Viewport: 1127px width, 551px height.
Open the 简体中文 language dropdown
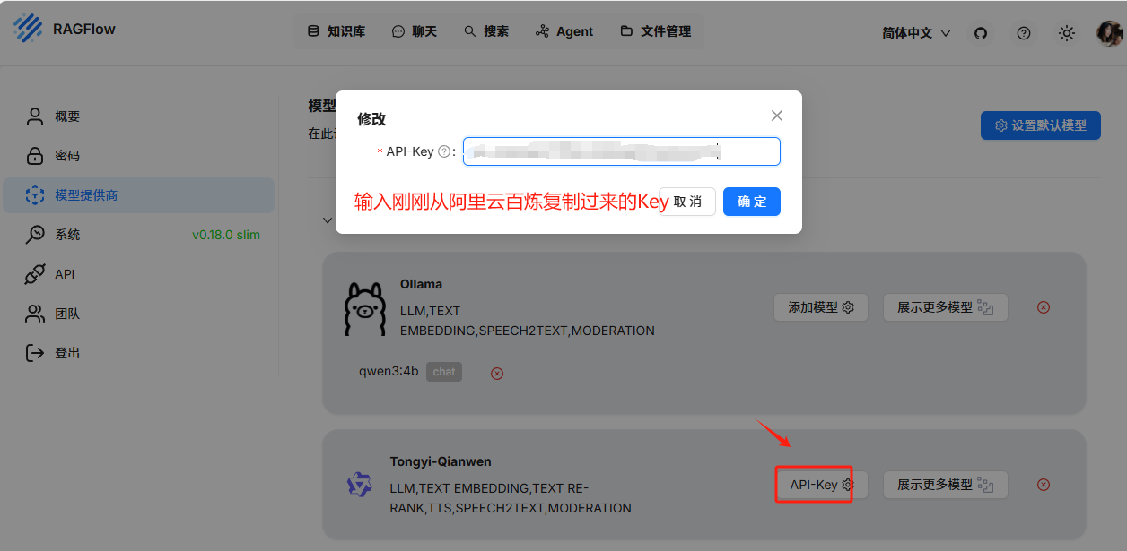pos(916,33)
